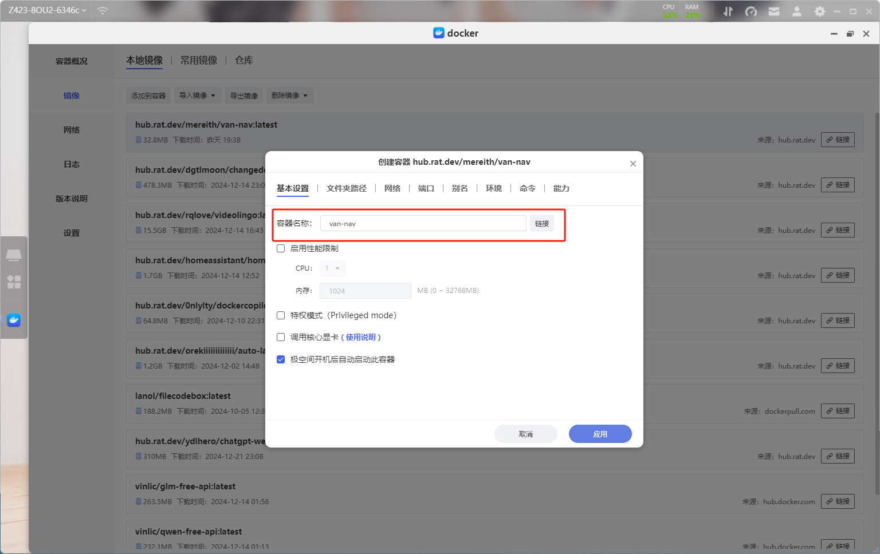The width and height of the screenshot is (880, 554).
Task: Switch to the port tab
Action: pos(426,188)
